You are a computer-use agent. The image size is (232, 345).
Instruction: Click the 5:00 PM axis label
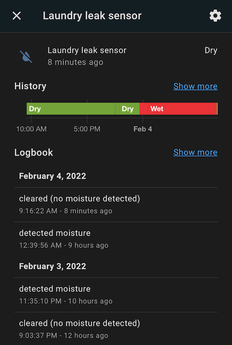(x=87, y=129)
